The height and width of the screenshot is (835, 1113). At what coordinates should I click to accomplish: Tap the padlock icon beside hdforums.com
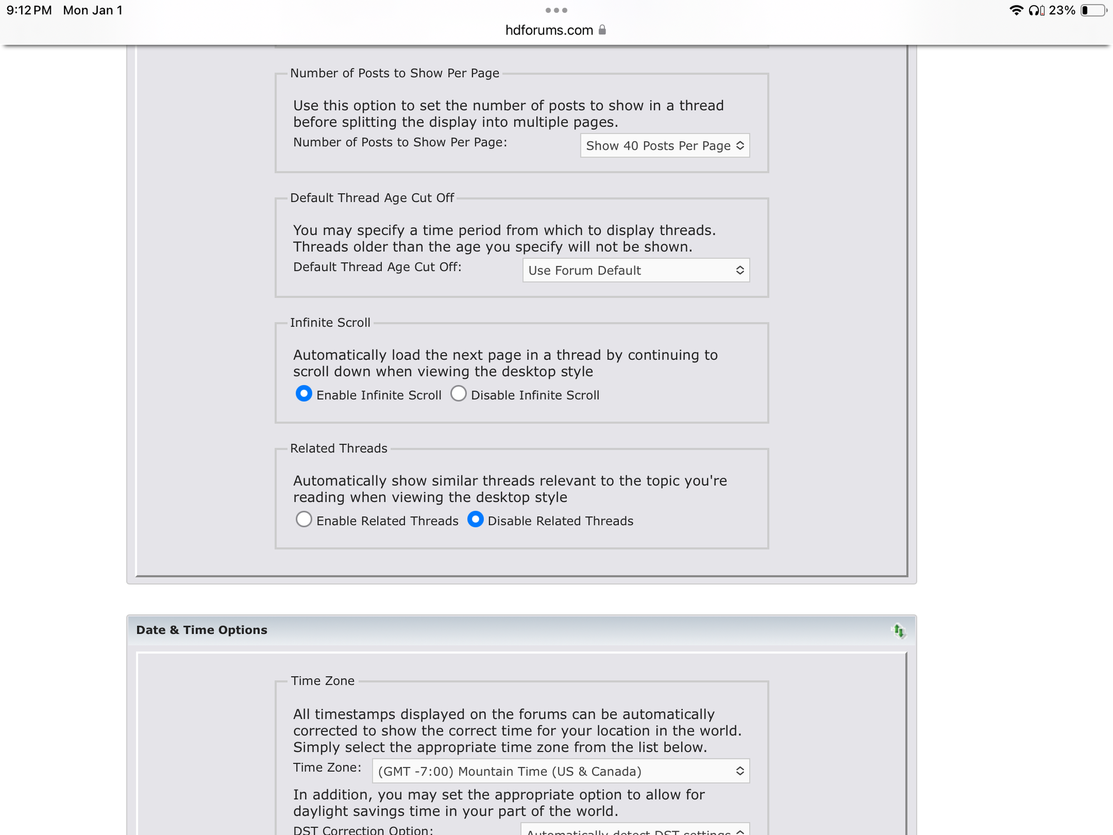pyautogui.click(x=602, y=30)
